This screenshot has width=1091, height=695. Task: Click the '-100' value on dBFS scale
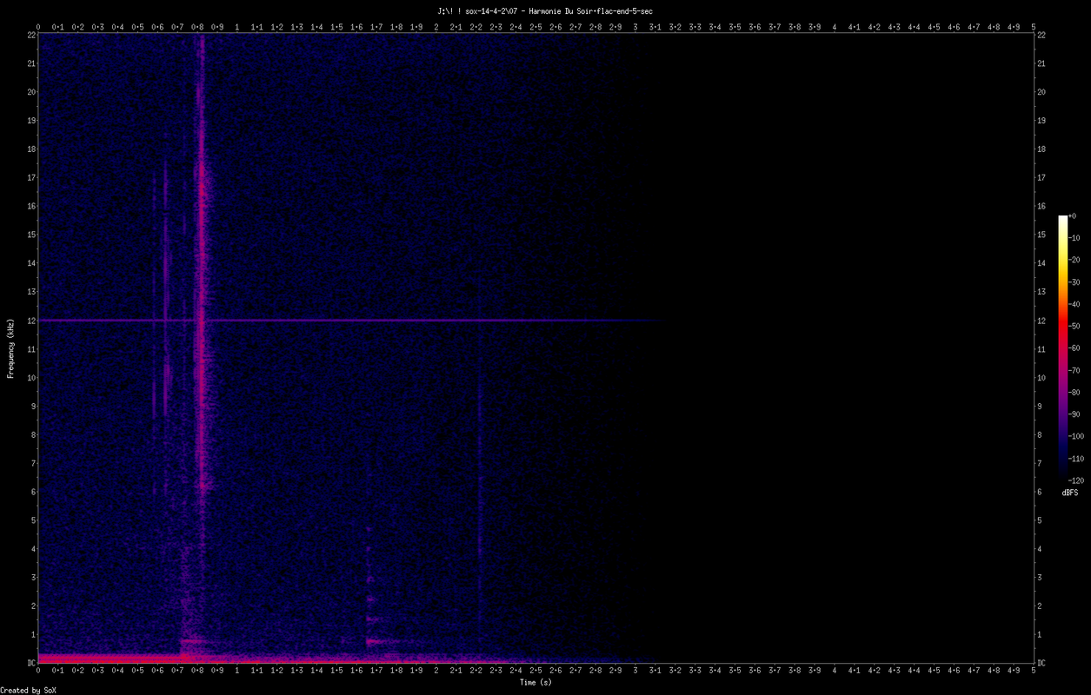point(1076,436)
